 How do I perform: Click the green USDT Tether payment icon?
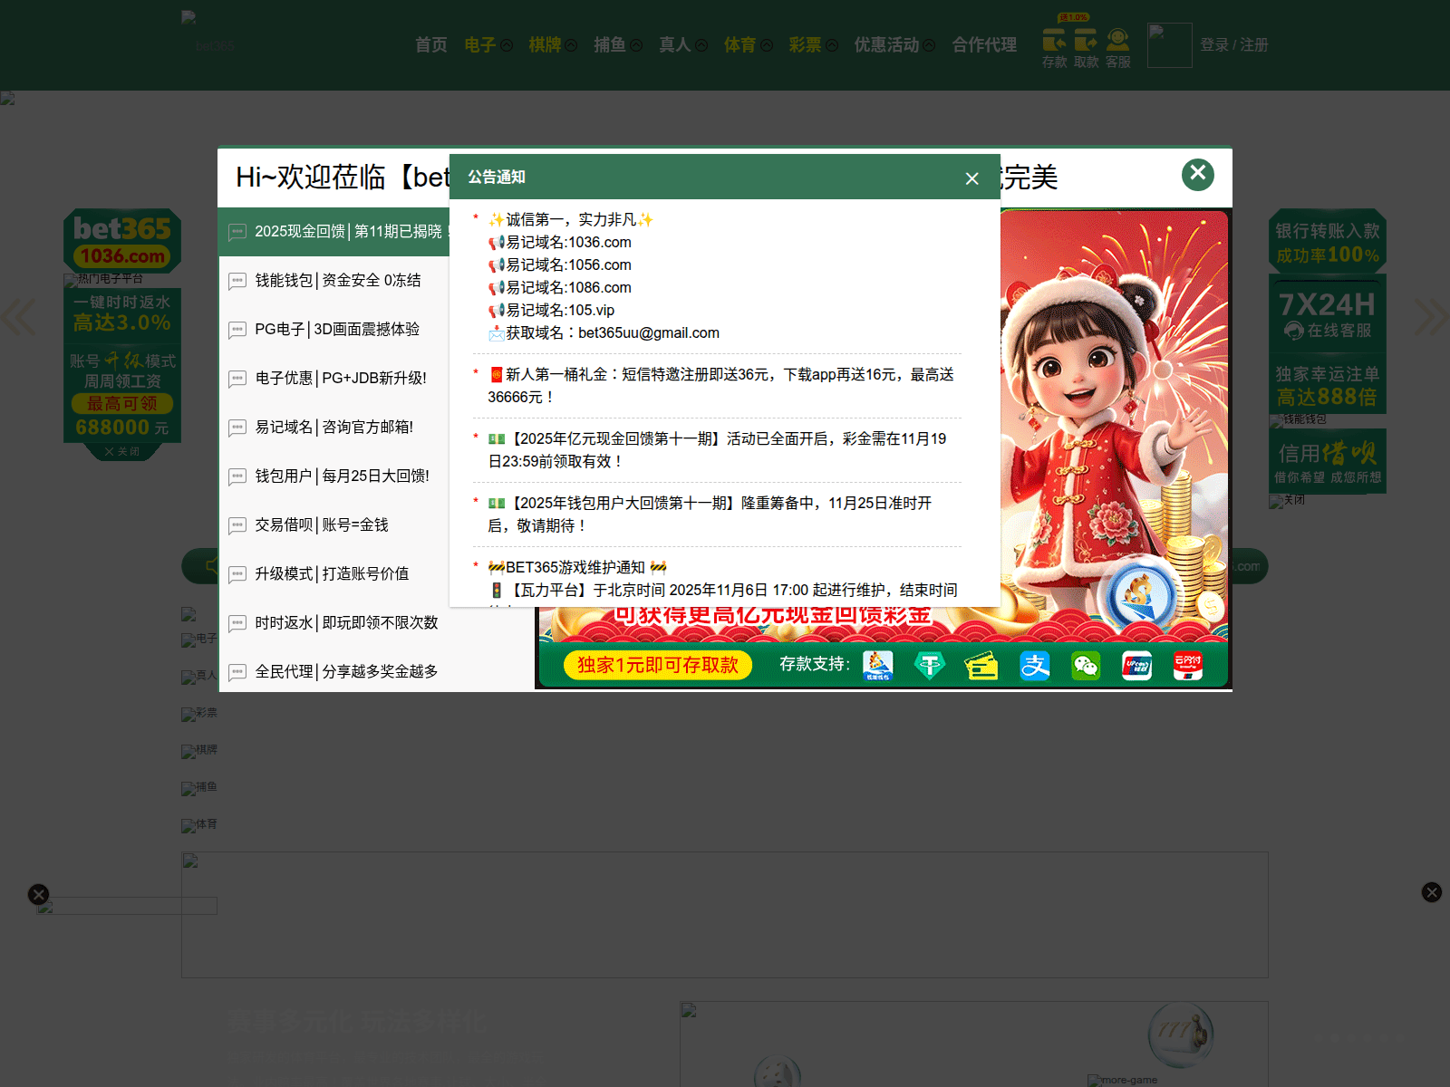(x=930, y=666)
